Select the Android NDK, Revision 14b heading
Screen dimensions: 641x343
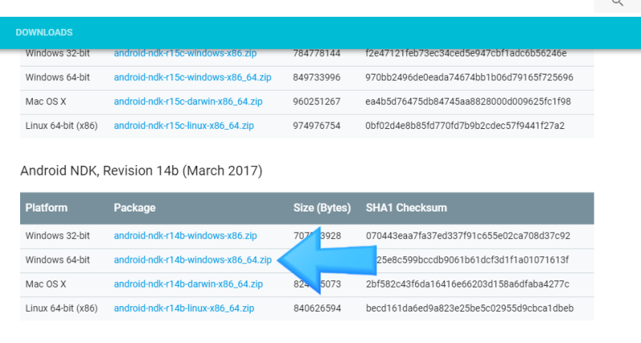(142, 171)
